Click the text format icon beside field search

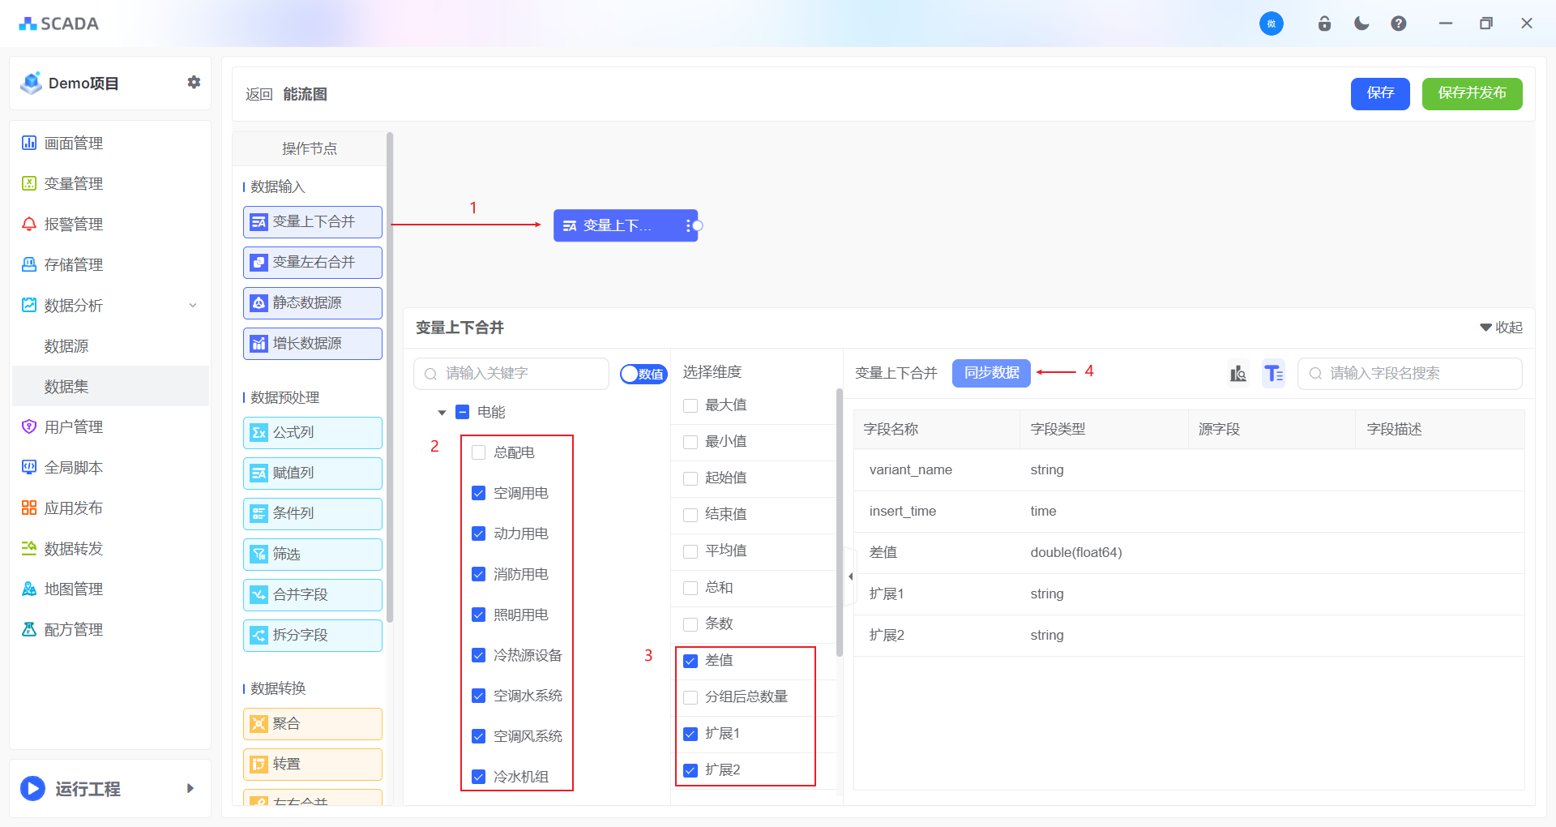pos(1273,373)
